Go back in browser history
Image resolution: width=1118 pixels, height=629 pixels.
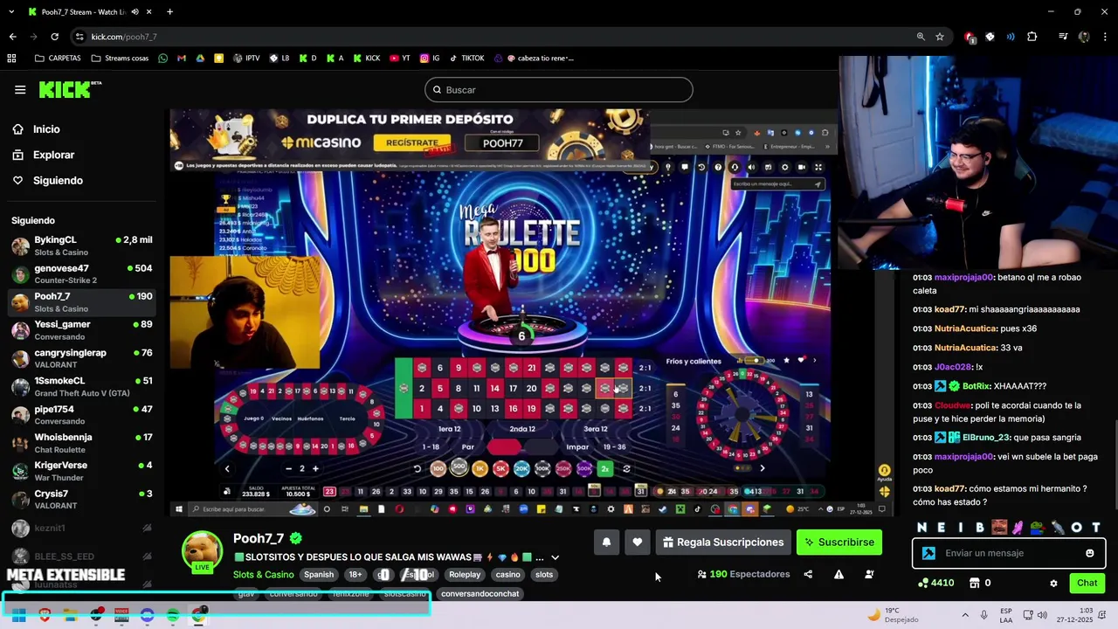pos(12,37)
